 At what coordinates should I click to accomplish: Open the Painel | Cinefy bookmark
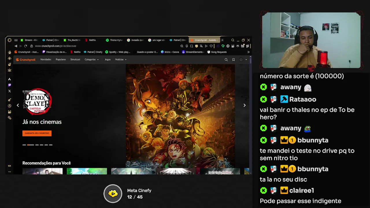(93, 52)
